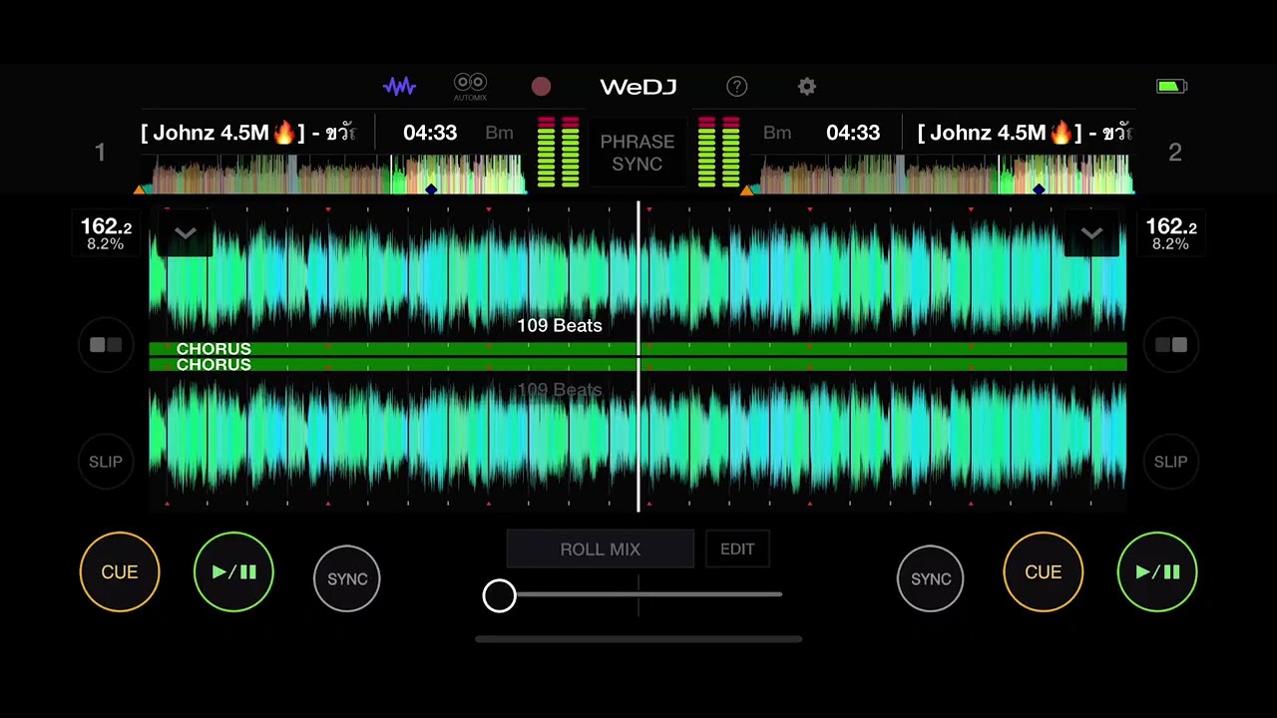Image resolution: width=1277 pixels, height=718 pixels.
Task: Toggle Phrase Sync
Action: point(638,153)
